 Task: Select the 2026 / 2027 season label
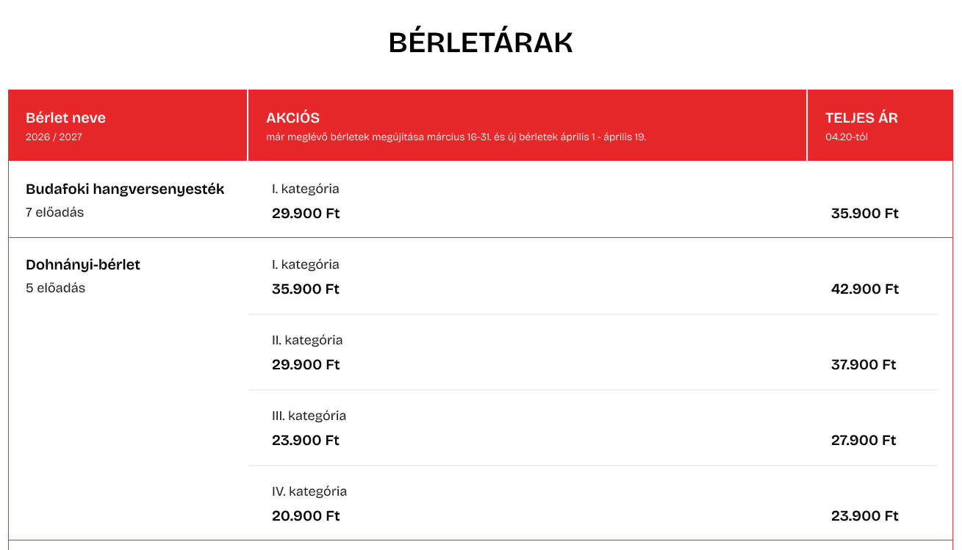(x=54, y=137)
